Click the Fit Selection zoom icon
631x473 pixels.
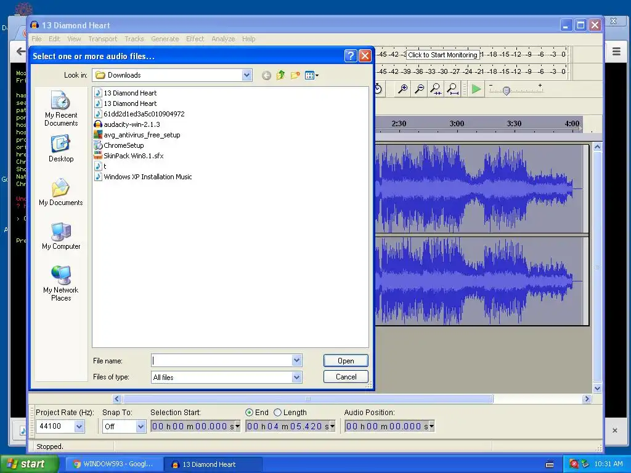tap(436, 89)
